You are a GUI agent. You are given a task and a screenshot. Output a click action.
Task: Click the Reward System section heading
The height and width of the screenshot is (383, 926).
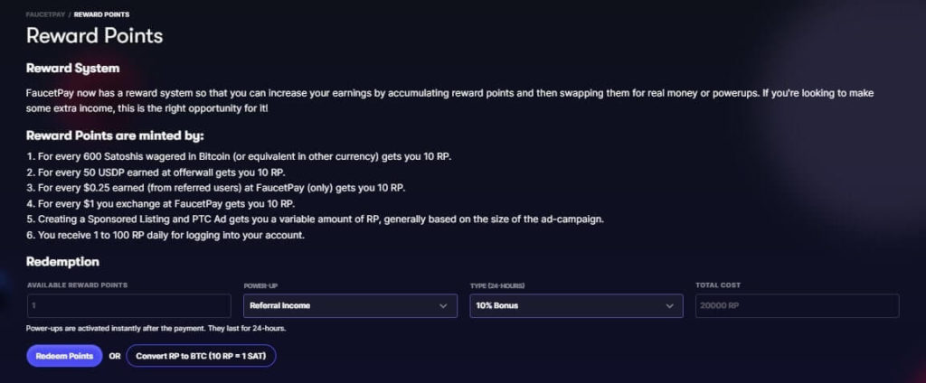point(72,68)
